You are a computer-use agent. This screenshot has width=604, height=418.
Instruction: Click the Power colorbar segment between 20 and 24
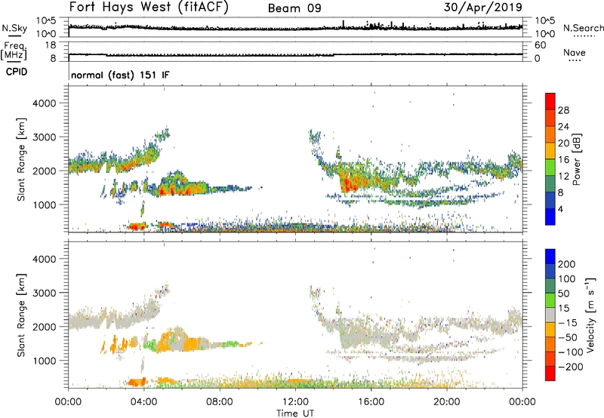coord(550,134)
